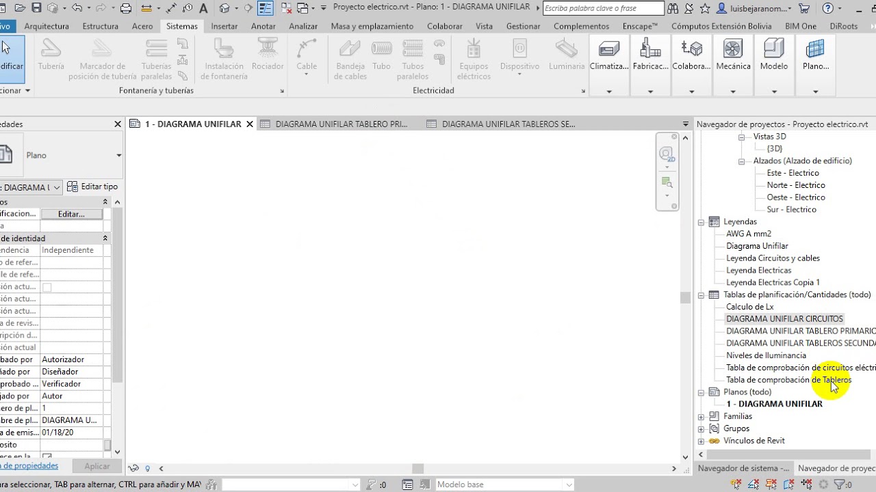
Task: Click the Undo arrow icon
Action: 77,8
